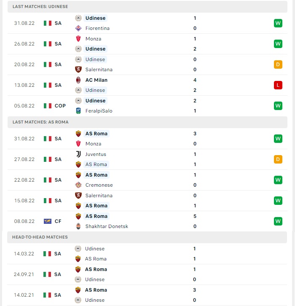Open the 14.03.22 head-to-head match row
Screen dimensions: 295x306
(147, 254)
